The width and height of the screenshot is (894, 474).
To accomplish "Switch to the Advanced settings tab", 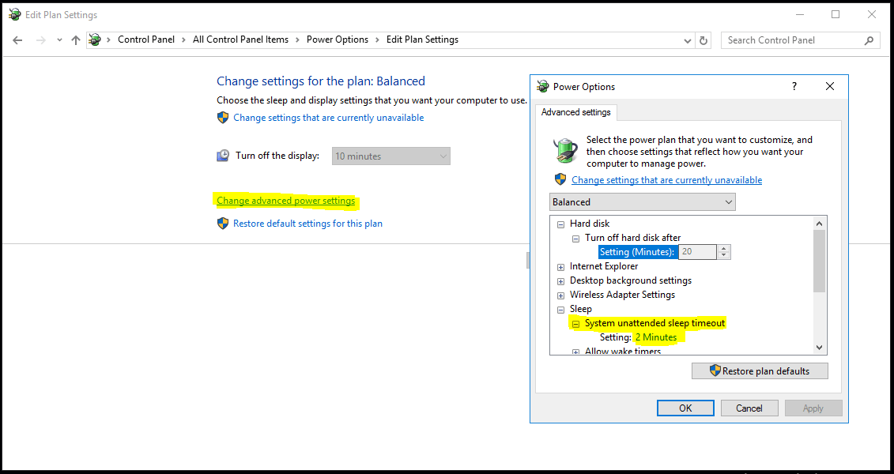I will (575, 112).
